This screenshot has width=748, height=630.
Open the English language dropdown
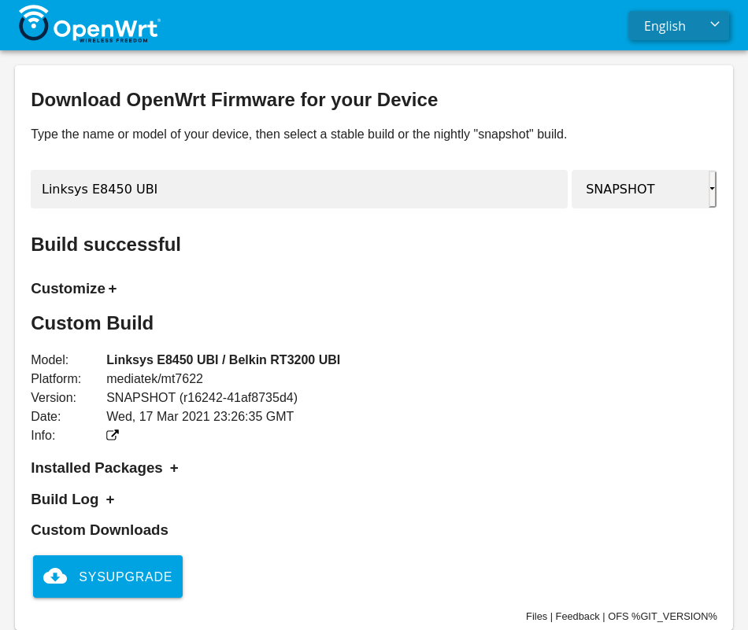point(679,26)
